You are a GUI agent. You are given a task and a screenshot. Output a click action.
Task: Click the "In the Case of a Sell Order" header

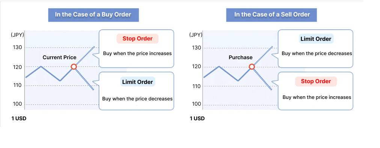(x=272, y=15)
